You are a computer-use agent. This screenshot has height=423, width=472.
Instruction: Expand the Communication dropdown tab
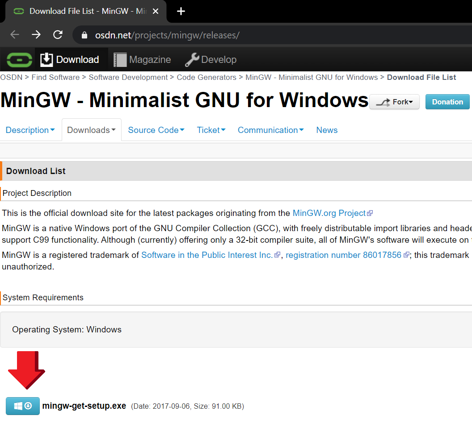[270, 130]
